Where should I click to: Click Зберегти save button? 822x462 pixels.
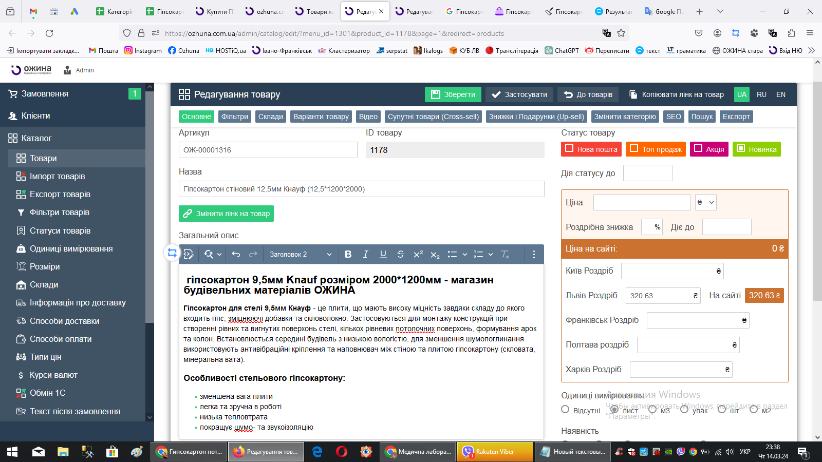pos(453,94)
